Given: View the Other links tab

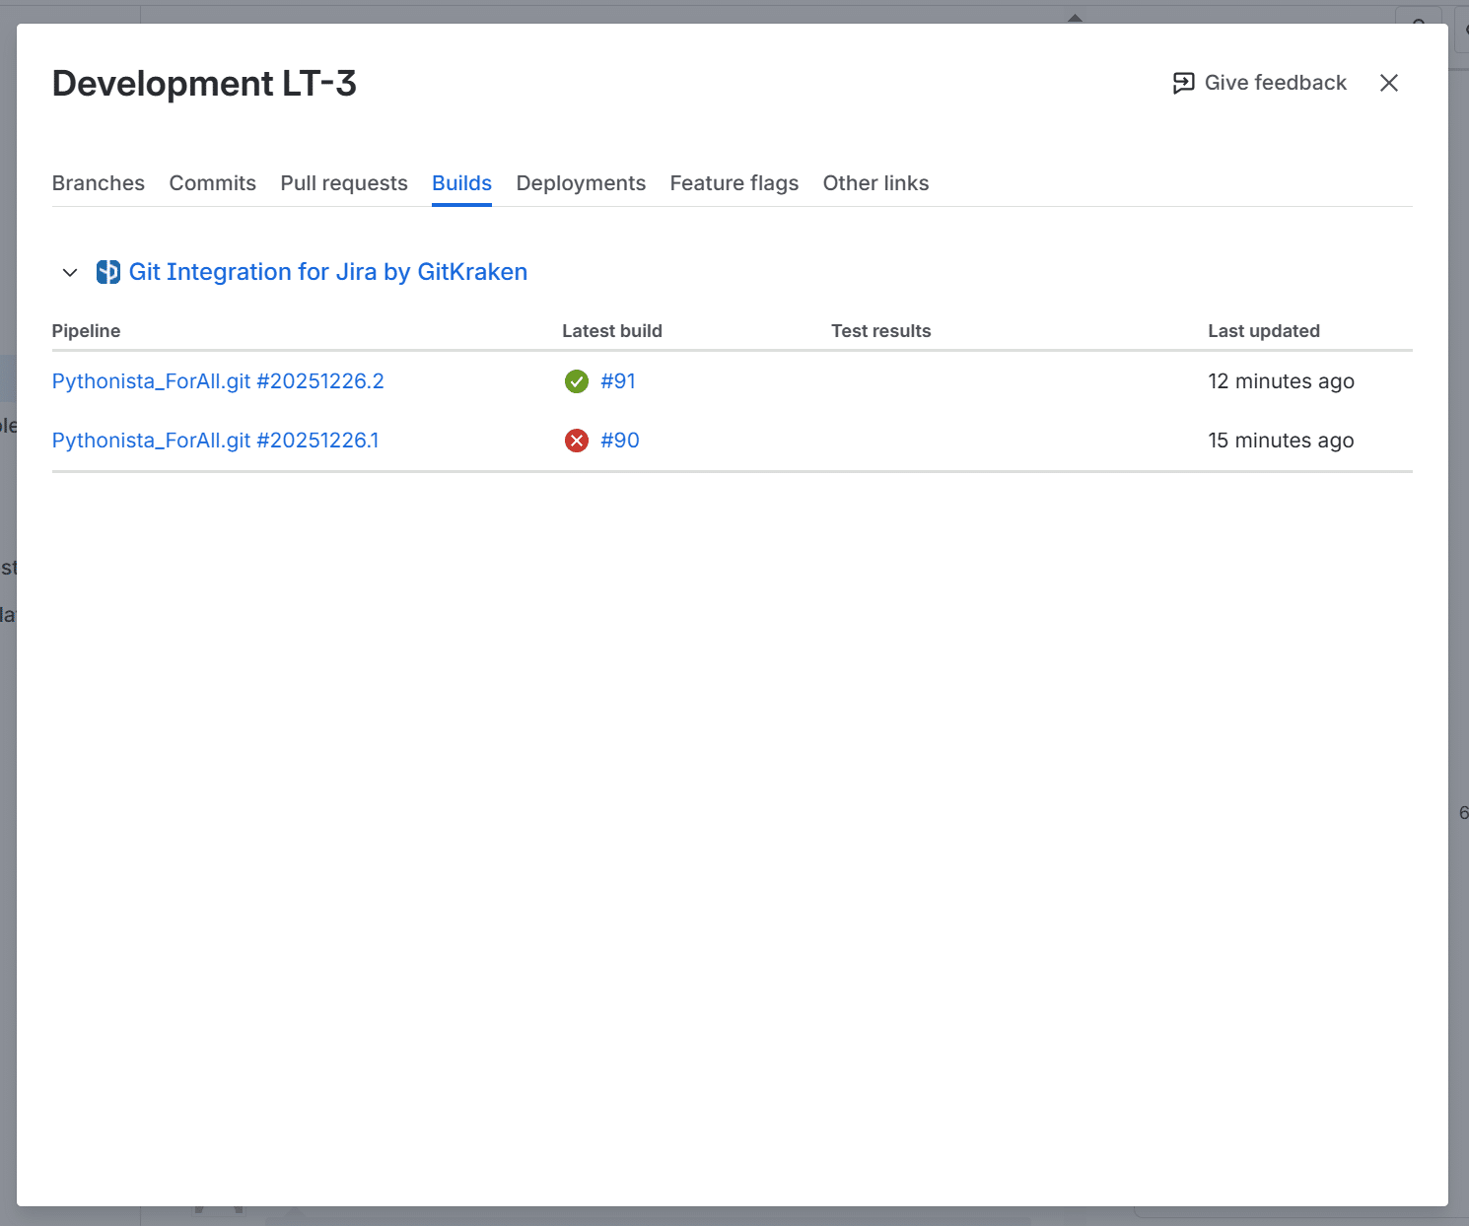Looking at the screenshot, I should point(875,183).
